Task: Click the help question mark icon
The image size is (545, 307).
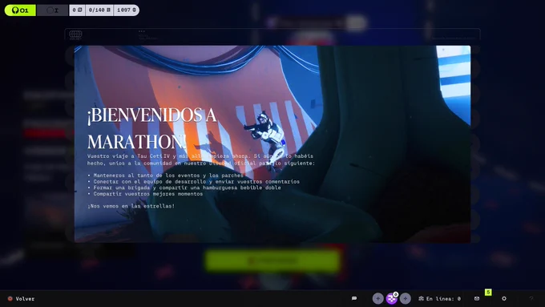Action: [531, 298]
